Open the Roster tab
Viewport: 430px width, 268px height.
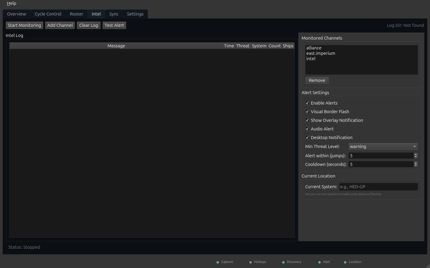coord(76,14)
